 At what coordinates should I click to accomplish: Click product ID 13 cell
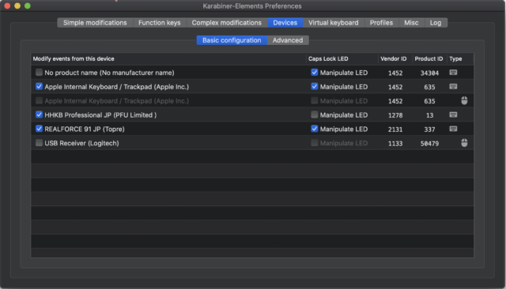click(429, 115)
